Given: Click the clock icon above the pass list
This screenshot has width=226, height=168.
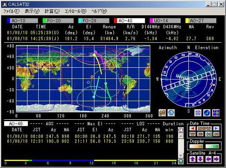Looking at the screenshot, I should click(x=181, y=130).
